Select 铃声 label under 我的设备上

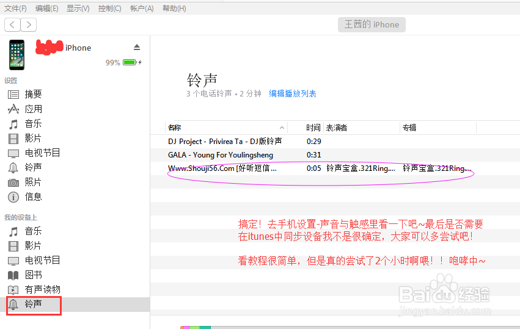(33, 304)
